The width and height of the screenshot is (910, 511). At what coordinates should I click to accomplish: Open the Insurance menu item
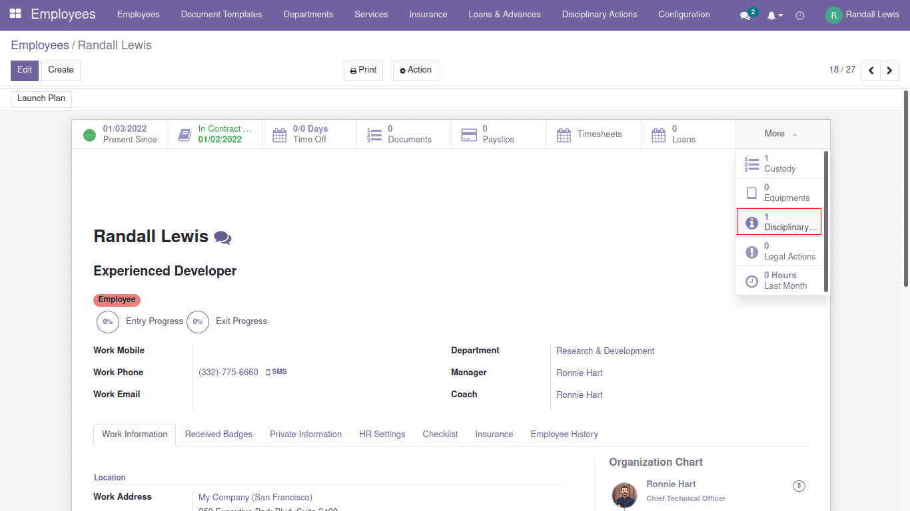(428, 14)
